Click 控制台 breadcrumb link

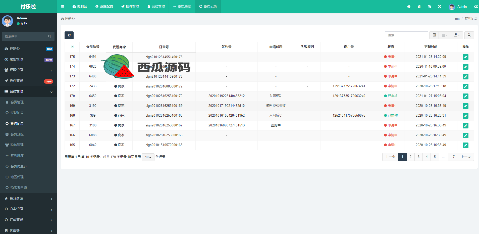68,19
